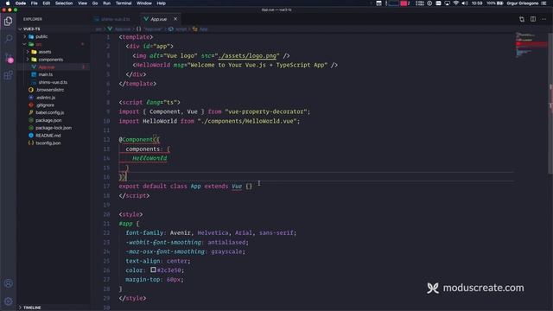This screenshot has height=311, width=553.
Task: Open the .eslintrc.js file
Action: 54,98
